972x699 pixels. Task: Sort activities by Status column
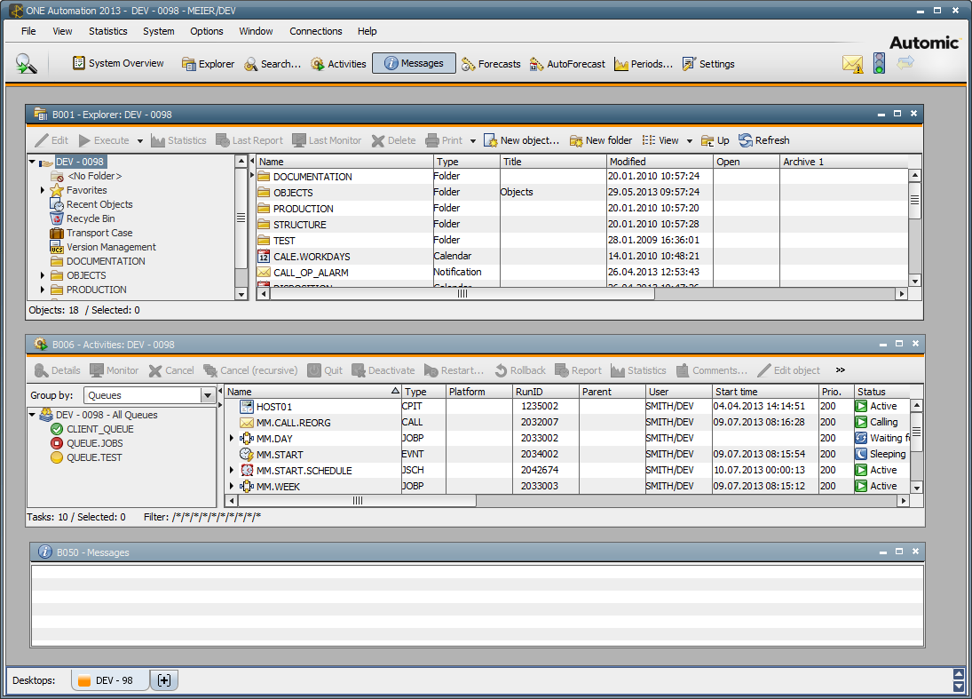pyautogui.click(x=881, y=392)
